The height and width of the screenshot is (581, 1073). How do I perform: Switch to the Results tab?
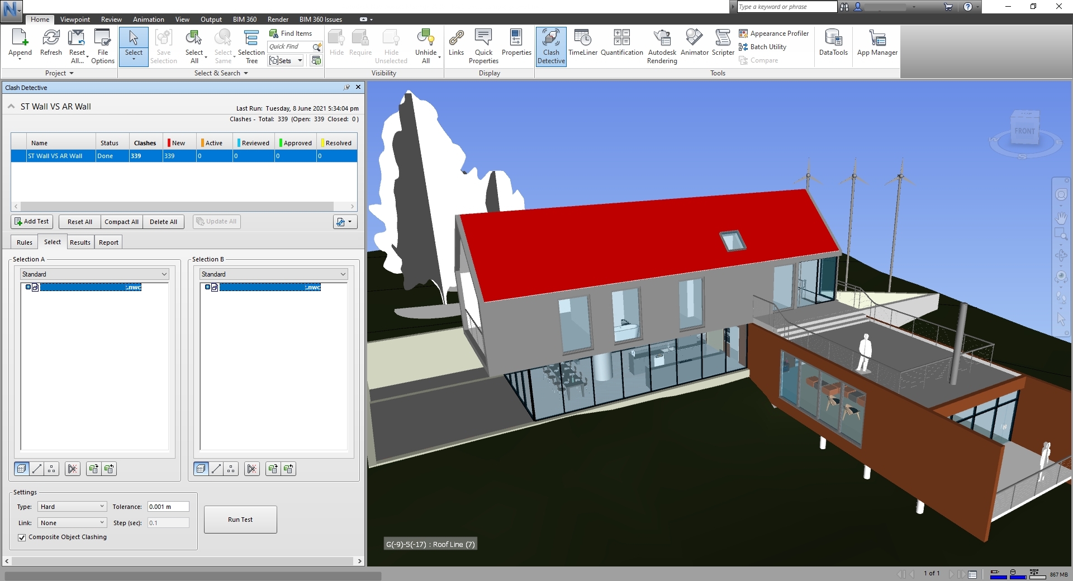(80, 242)
